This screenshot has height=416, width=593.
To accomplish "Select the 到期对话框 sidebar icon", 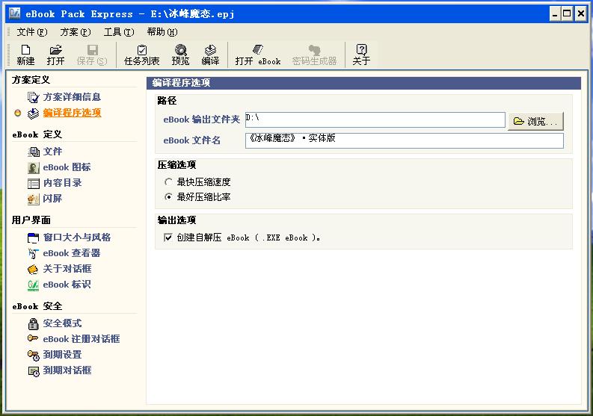I will (x=34, y=371).
